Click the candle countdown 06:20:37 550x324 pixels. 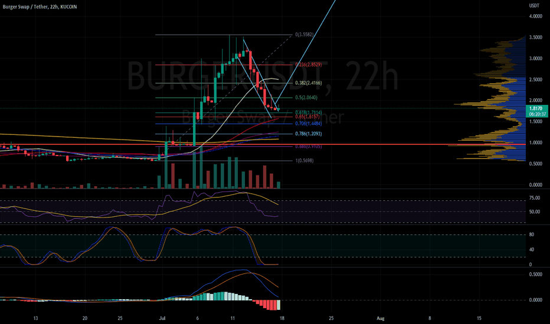pos(538,114)
